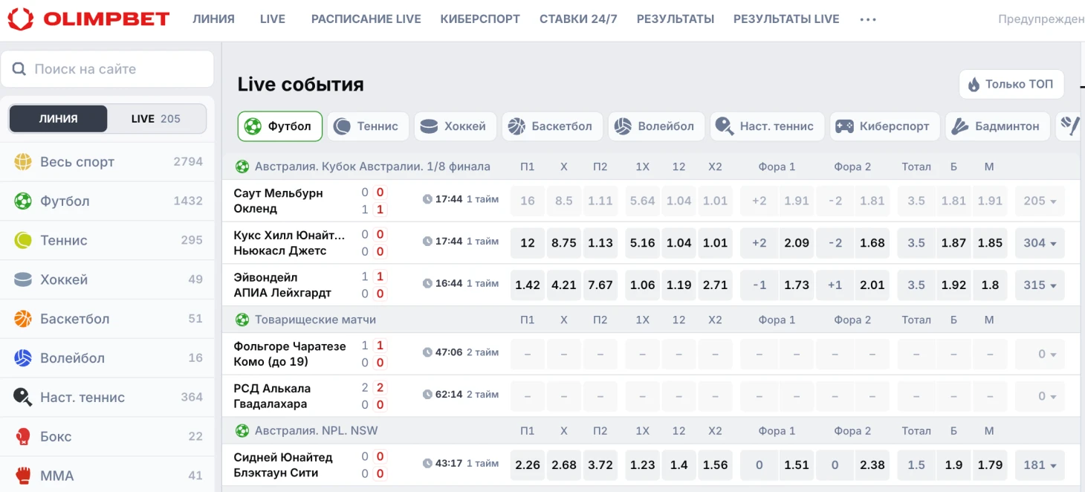Expand markets dropdown for РСД Алькала match
The image size is (1085, 492).
click(1040, 396)
